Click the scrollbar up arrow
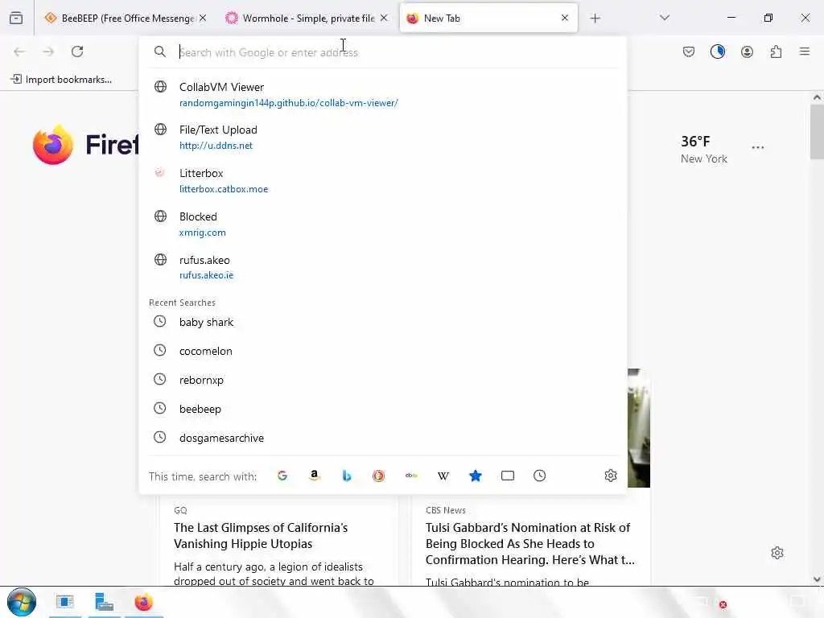 click(817, 97)
